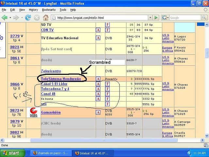Open the Canal 5 El Lider link

click(x=54, y=84)
